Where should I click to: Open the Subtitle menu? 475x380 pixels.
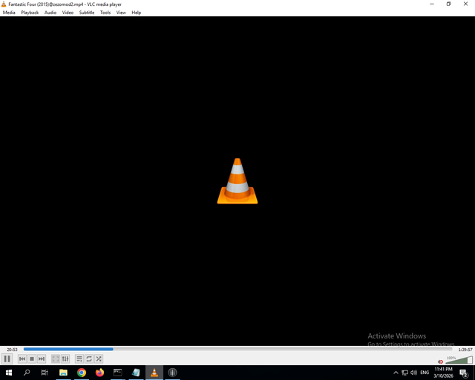click(x=87, y=13)
